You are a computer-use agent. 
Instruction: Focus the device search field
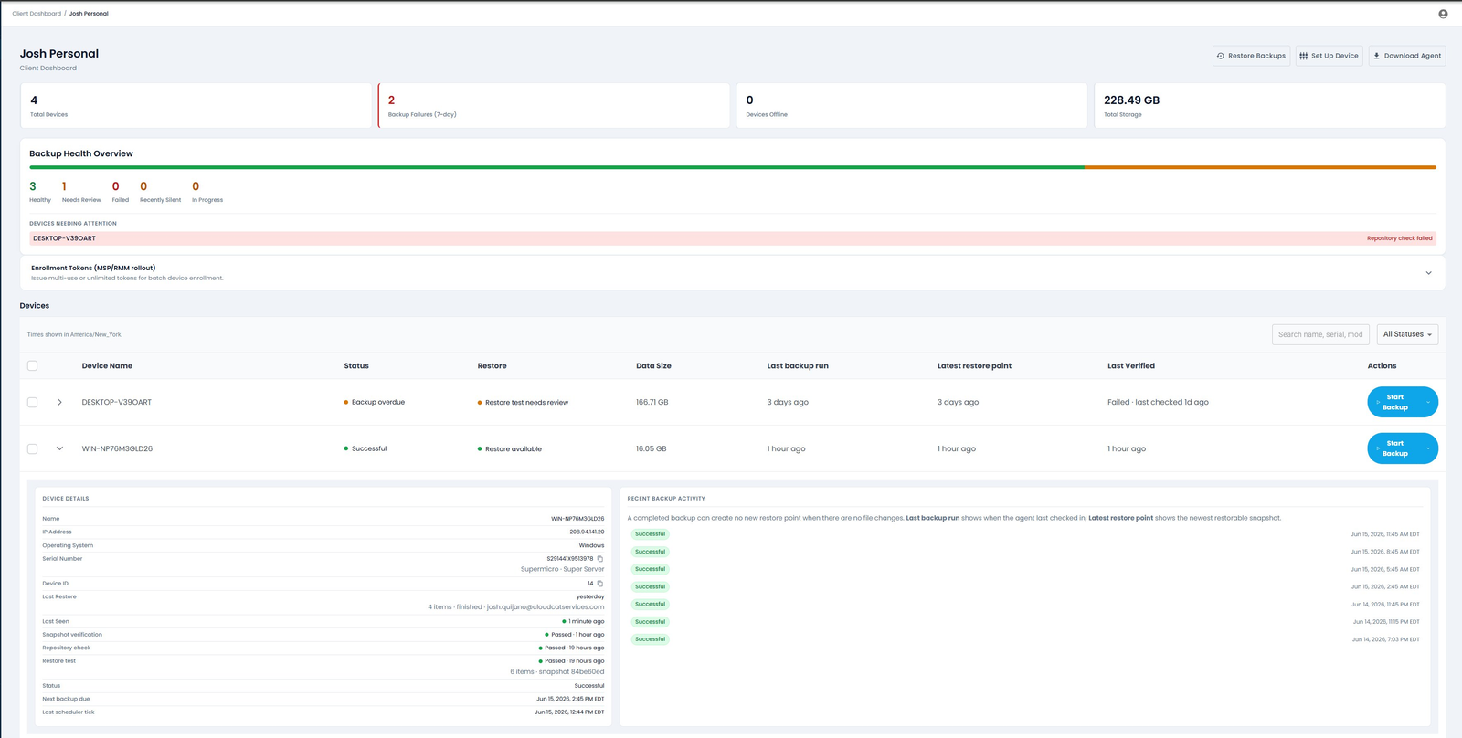coord(1320,334)
